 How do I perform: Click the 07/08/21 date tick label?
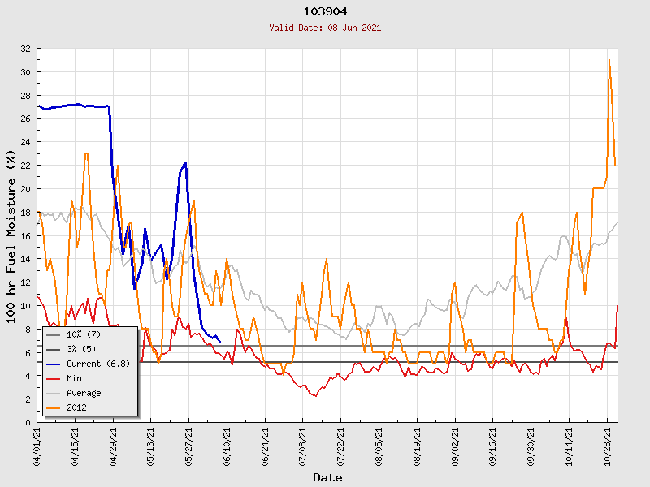pos(304,445)
